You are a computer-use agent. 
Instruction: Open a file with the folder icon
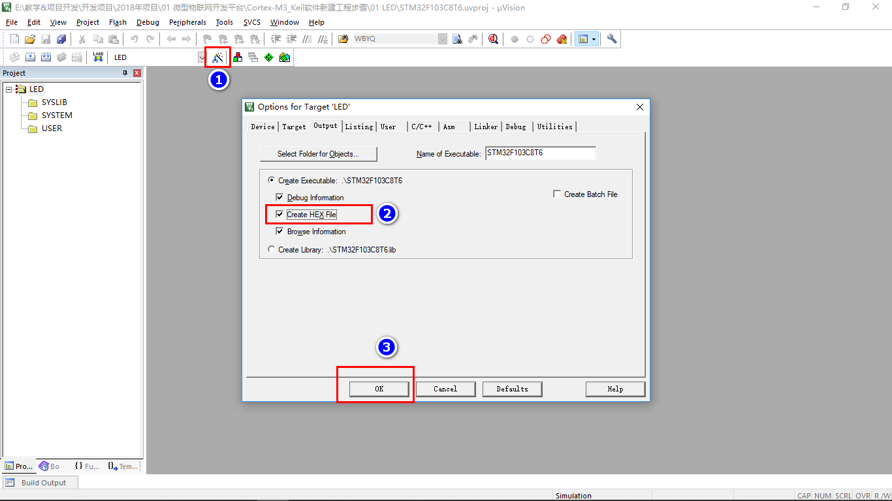30,39
